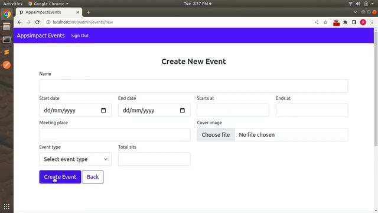Open the battery status indicator
This screenshot has width=378, height=213.
pyautogui.click(x=366, y=4)
